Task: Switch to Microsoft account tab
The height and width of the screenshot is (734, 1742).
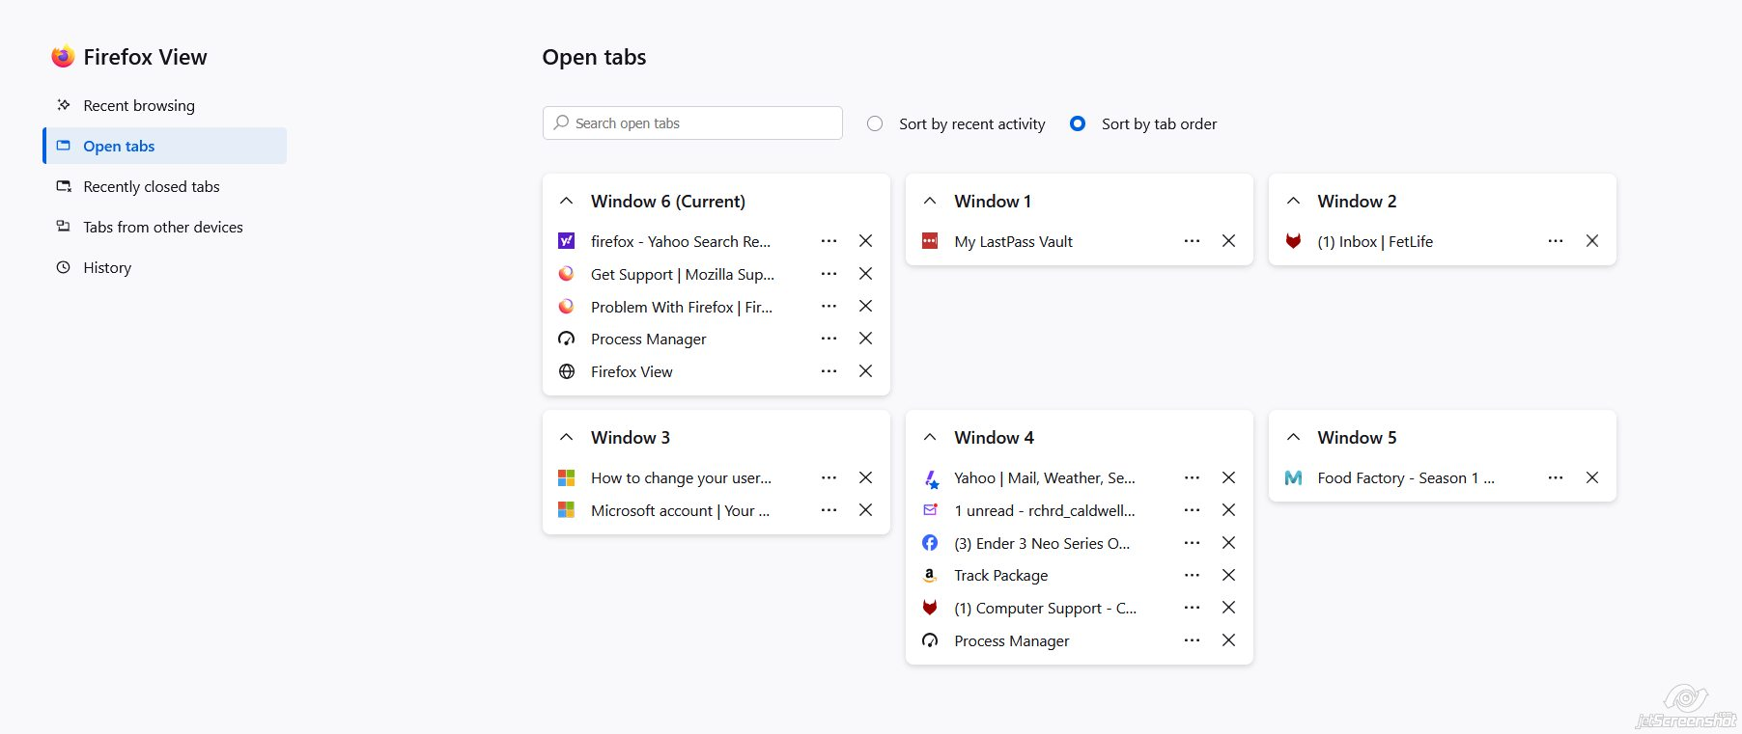Action: [x=680, y=510]
